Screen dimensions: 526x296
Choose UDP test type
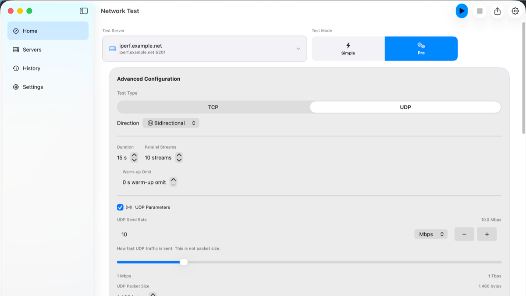point(405,107)
